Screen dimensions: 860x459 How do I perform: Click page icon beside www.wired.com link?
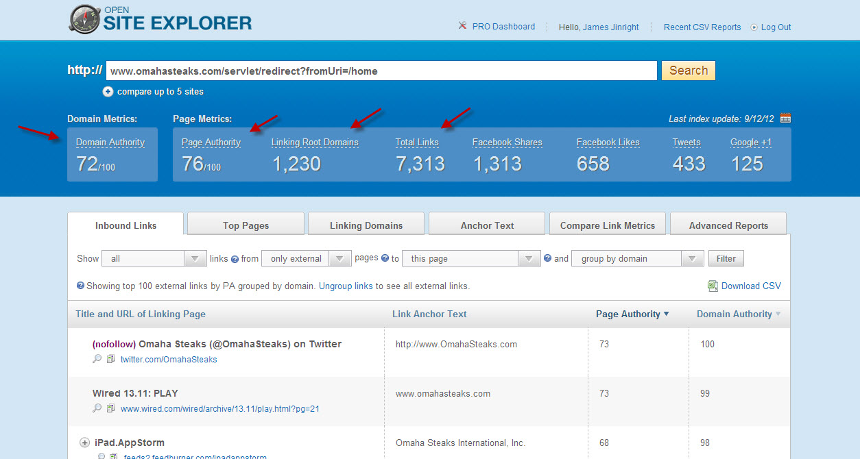pos(110,408)
